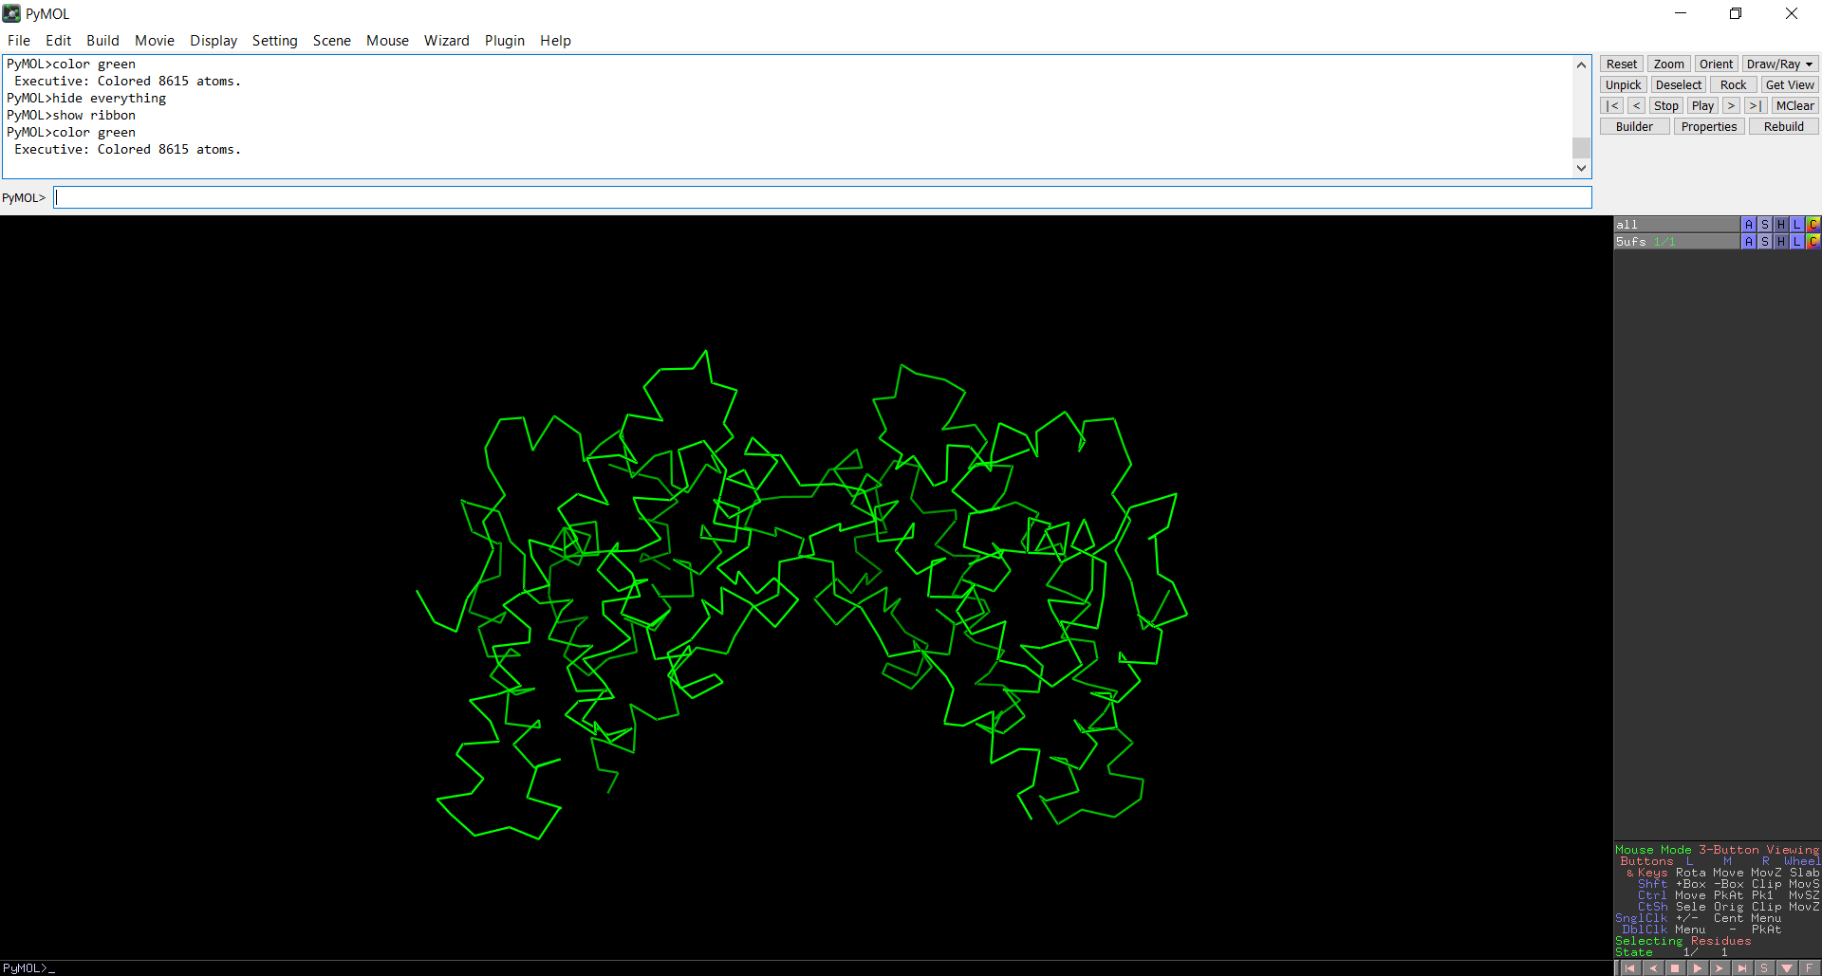Rewind to first frame in bottom player
The width and height of the screenshot is (1822, 976).
tap(1630, 968)
